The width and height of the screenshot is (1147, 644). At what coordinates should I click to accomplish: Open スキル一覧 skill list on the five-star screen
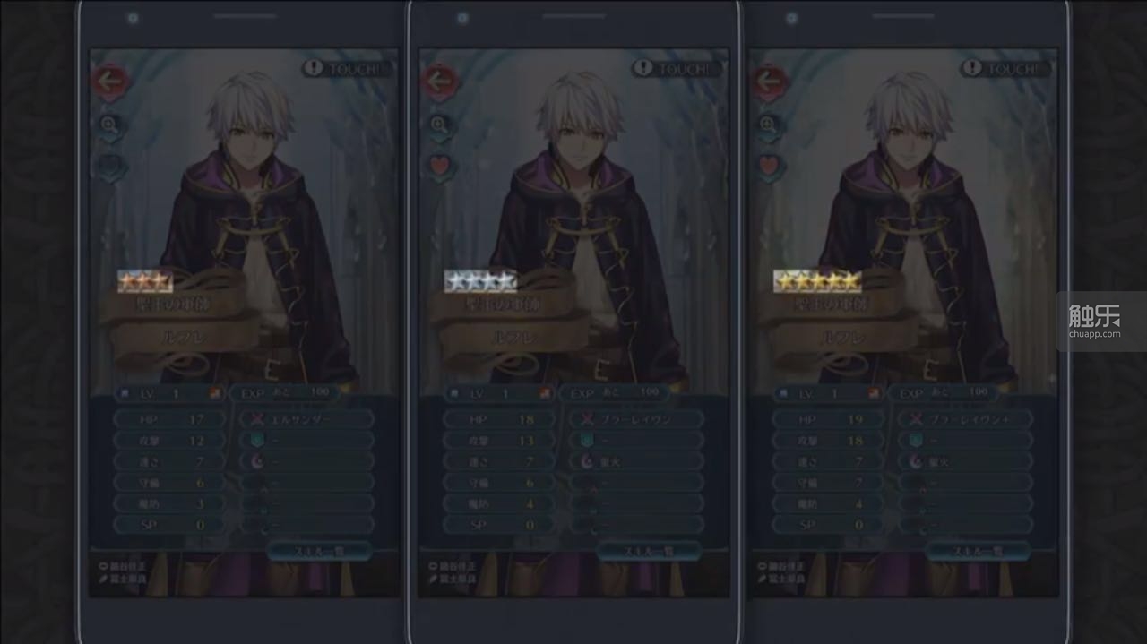(x=979, y=551)
